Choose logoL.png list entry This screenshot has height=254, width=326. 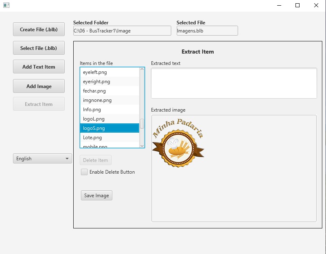pyautogui.click(x=109, y=119)
